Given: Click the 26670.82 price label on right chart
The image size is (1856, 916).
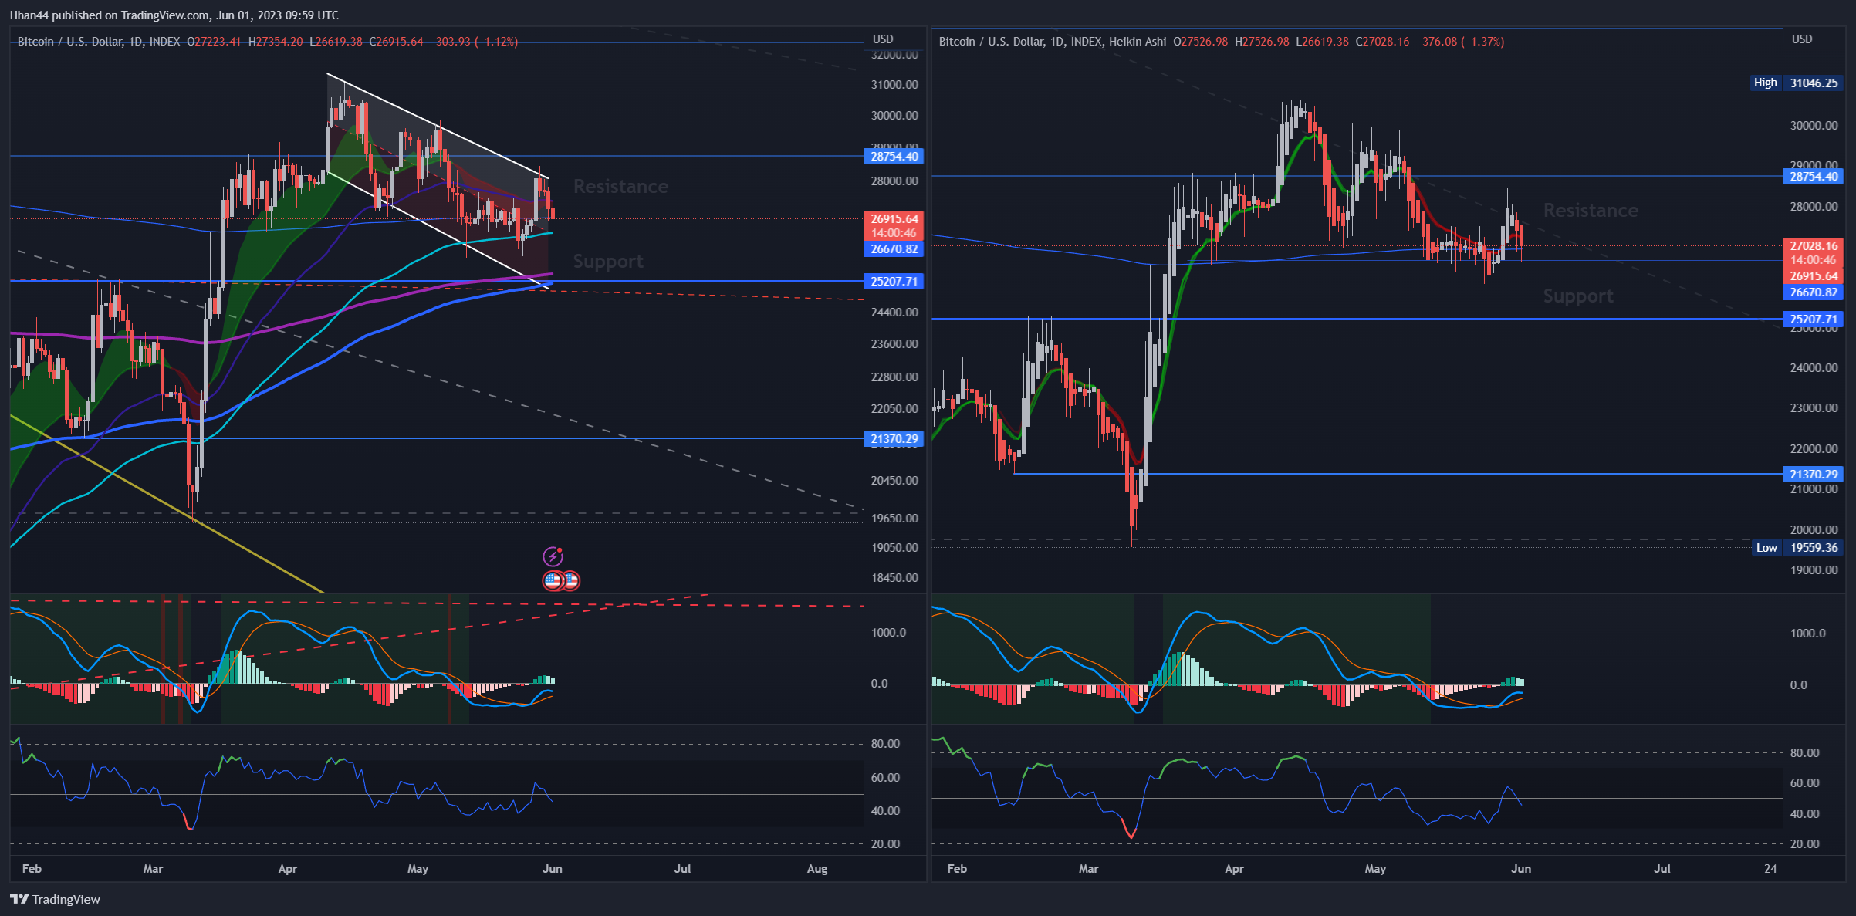Looking at the screenshot, I should tap(1813, 292).
